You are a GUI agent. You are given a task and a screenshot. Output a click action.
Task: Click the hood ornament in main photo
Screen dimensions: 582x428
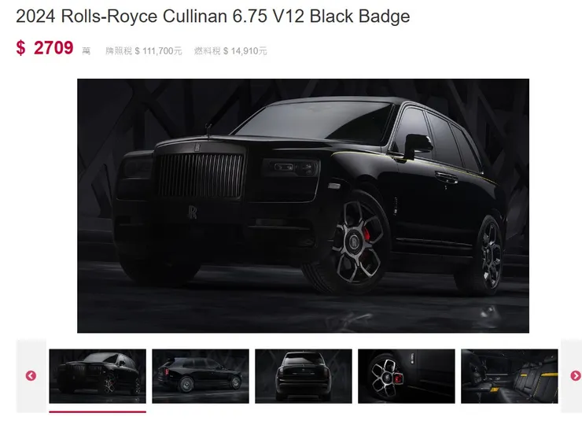[208, 131]
